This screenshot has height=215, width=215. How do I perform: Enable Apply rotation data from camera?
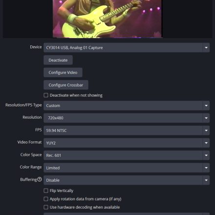click(x=46, y=199)
